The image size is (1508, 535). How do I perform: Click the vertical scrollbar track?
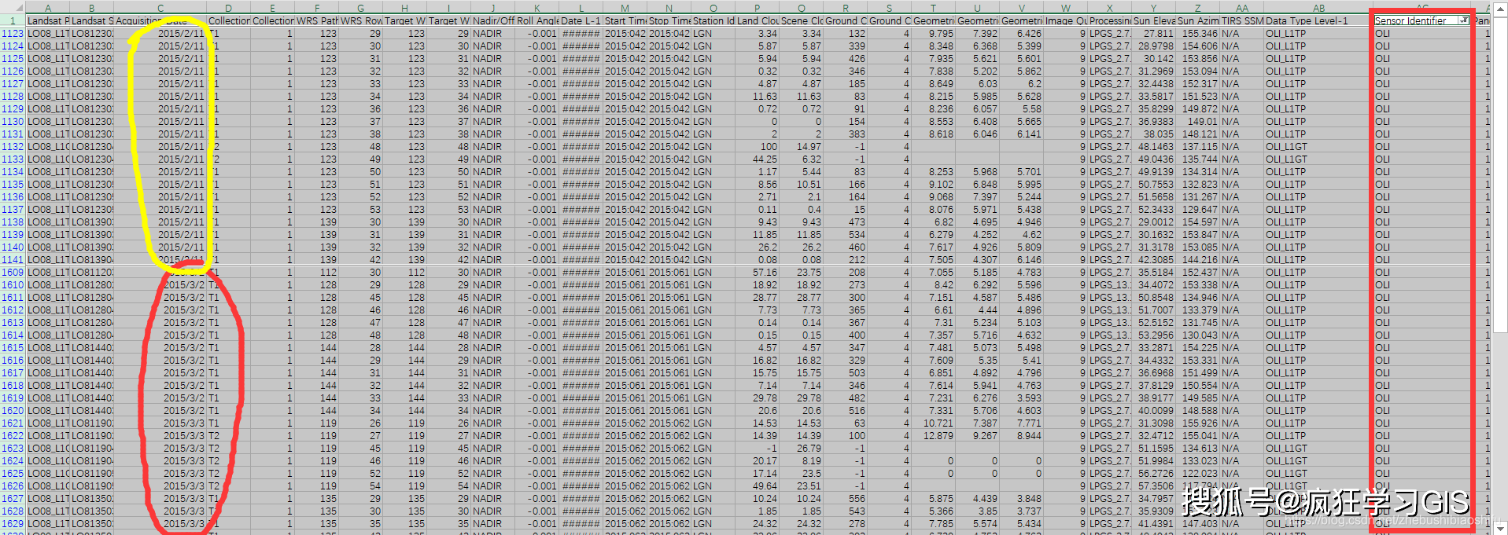[x=1500, y=236]
